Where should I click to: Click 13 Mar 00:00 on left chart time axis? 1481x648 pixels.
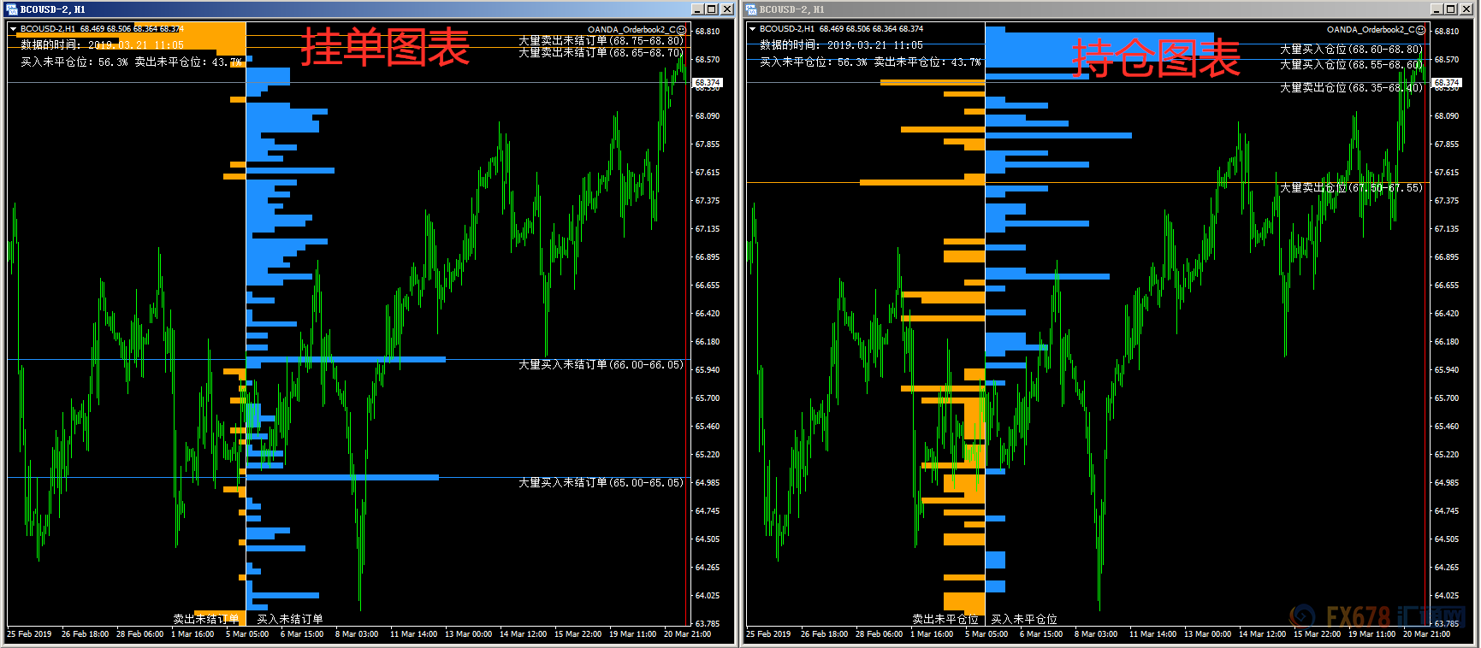(468, 634)
